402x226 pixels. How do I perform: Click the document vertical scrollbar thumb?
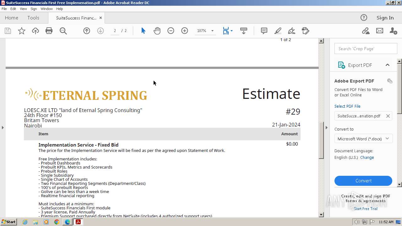tap(321, 140)
